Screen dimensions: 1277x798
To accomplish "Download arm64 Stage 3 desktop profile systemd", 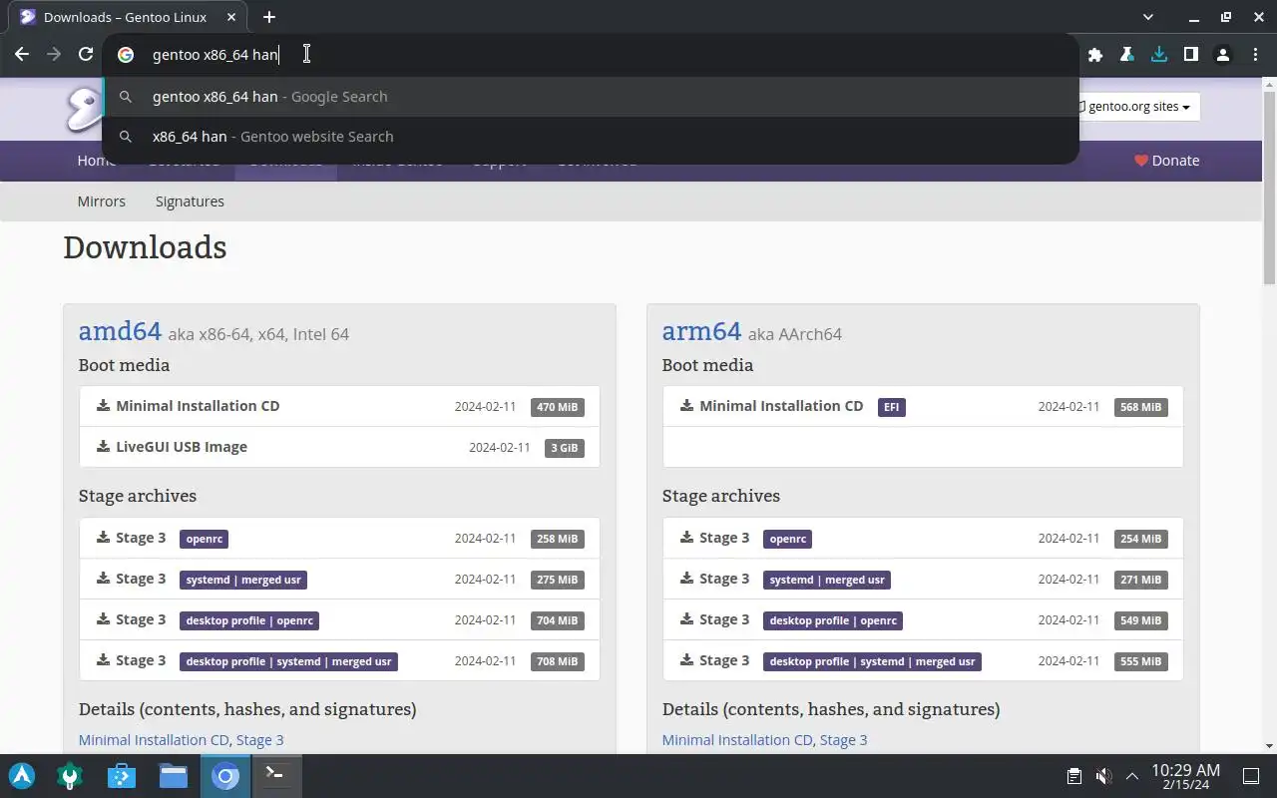I will click(923, 660).
